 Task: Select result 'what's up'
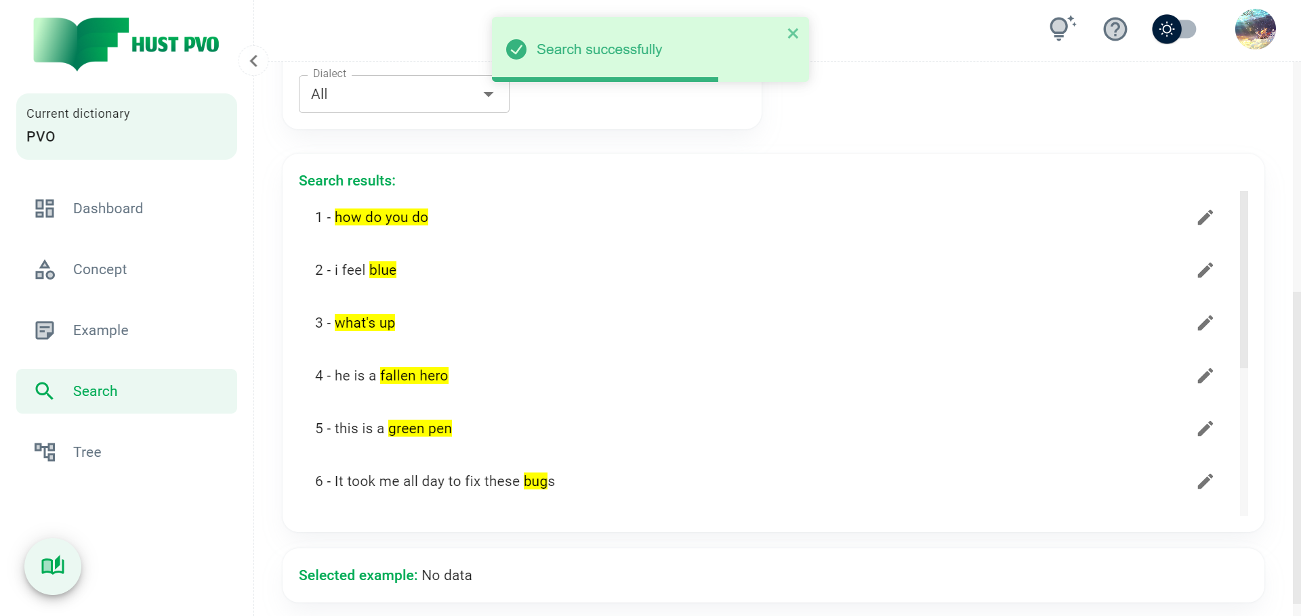355,323
